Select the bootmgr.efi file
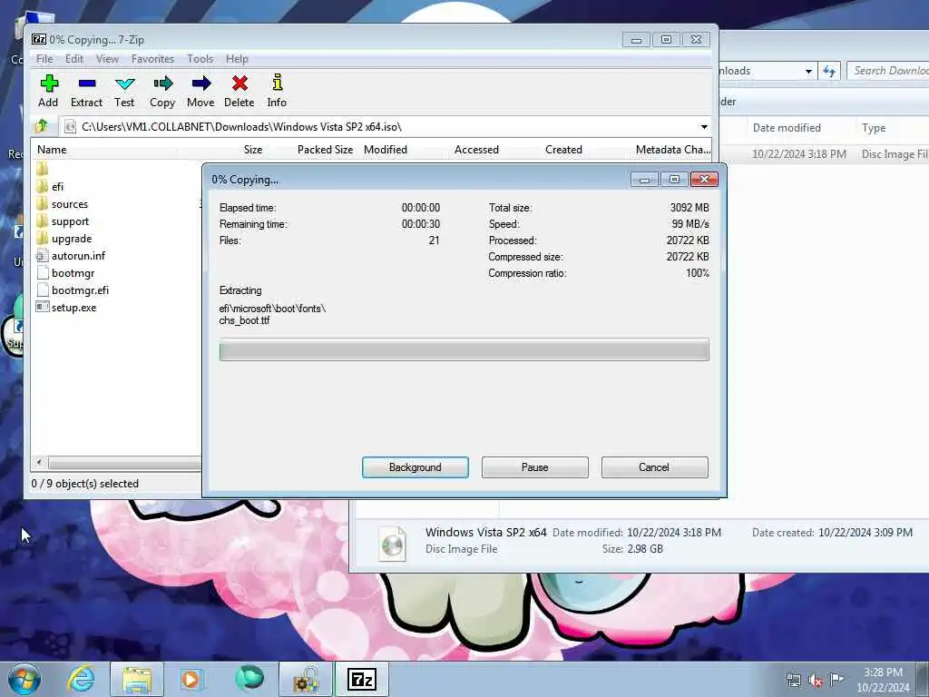Screen dimensions: 929x697 point(73,290)
